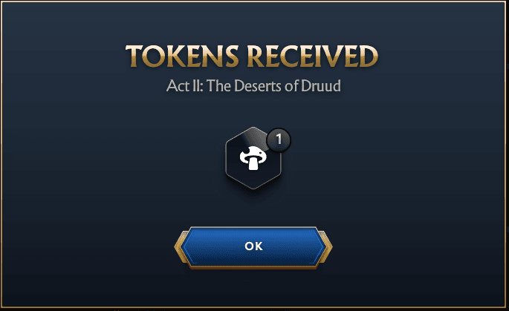Image resolution: width=509 pixels, height=311 pixels.
Task: Click the number 1 inside the round badge
Action: [x=279, y=140]
